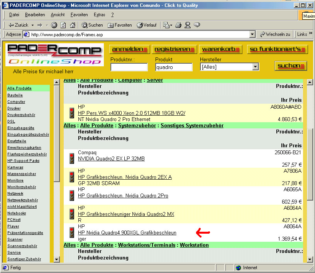Open the Hersteller [Alles] dropdown

[255, 67]
